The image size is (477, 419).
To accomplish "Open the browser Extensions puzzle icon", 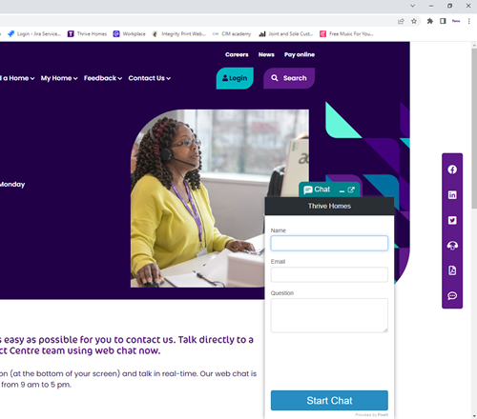I will [430, 21].
